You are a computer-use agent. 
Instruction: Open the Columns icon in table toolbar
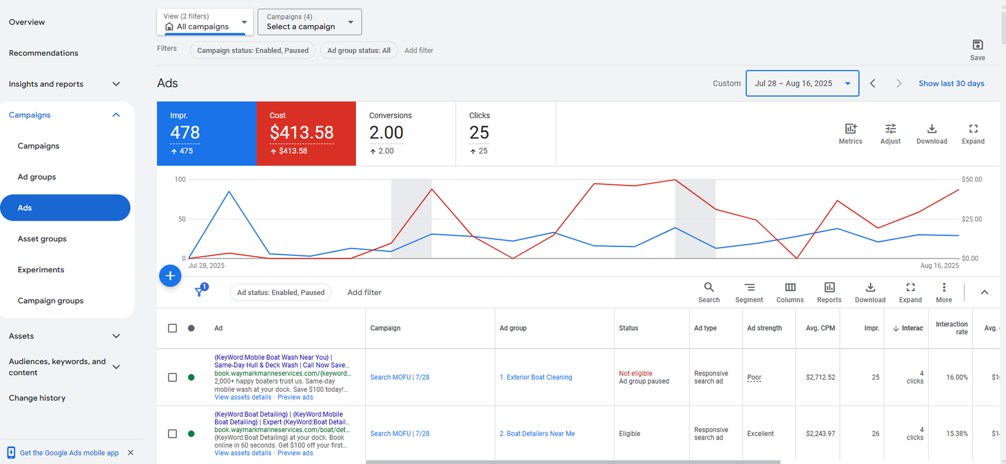pyautogui.click(x=790, y=287)
